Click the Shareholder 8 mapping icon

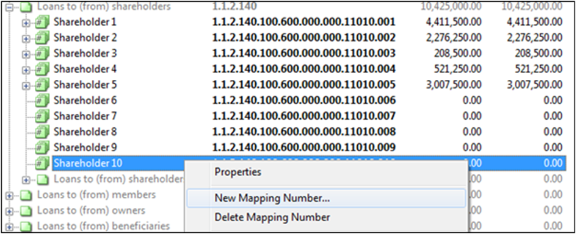click(x=42, y=132)
